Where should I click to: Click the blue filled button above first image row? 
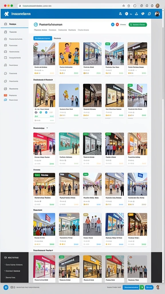pos(43,38)
